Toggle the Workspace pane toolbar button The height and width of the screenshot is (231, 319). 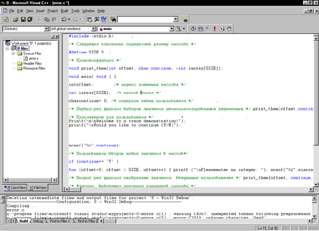click(89, 20)
